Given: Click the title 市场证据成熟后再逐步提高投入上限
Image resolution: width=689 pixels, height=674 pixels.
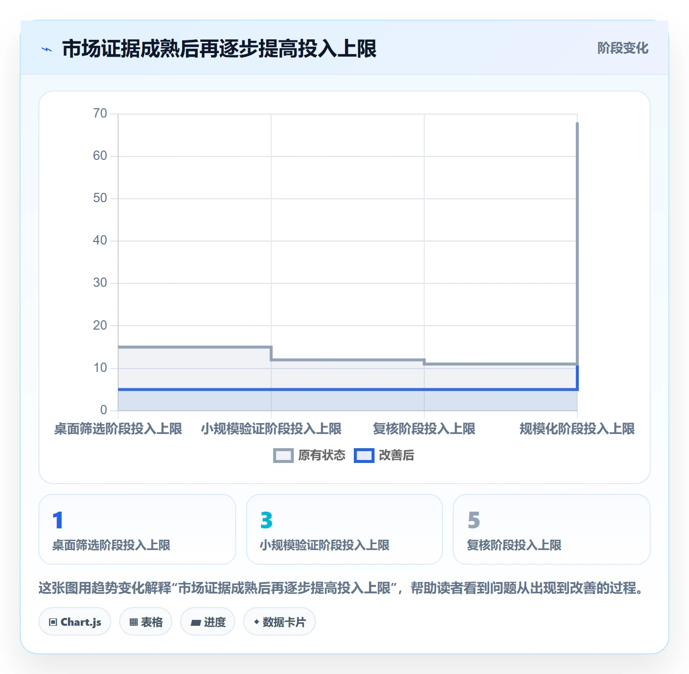Looking at the screenshot, I should point(219,49).
